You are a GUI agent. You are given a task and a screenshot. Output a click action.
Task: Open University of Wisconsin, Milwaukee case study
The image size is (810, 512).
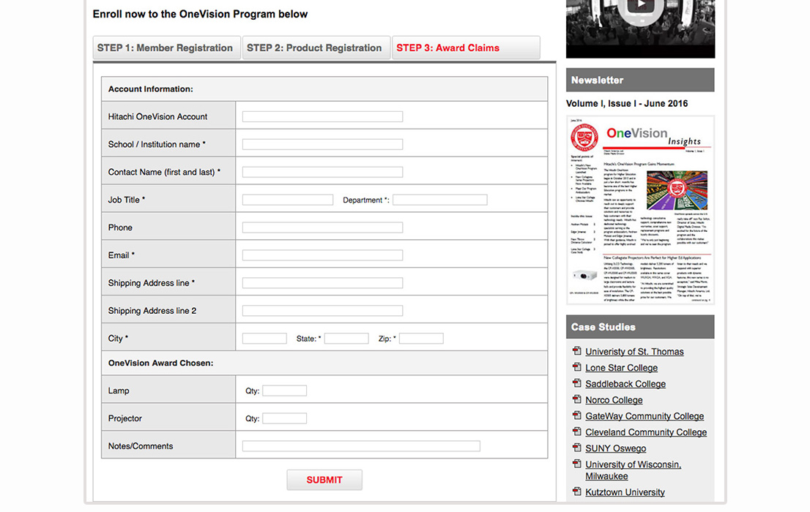pyautogui.click(x=633, y=470)
